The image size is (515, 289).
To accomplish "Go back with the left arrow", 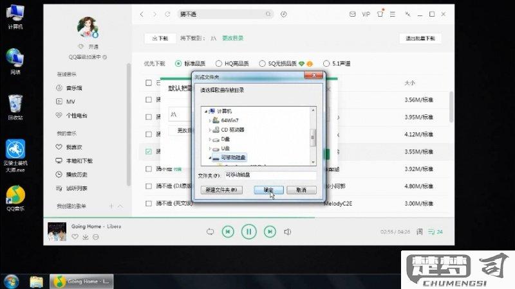I will 142,14.
